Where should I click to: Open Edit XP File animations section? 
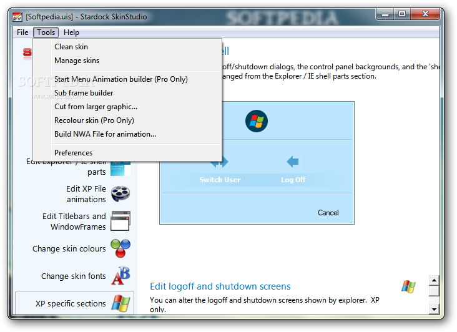86,194
